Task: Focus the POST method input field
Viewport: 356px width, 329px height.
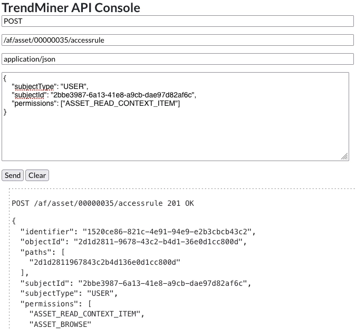Action: [178, 21]
